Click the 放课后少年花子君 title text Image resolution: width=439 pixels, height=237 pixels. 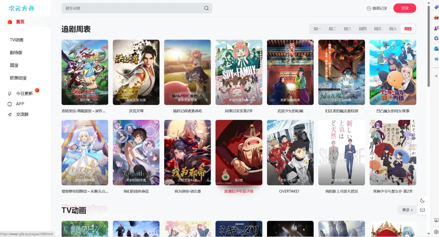239,191
